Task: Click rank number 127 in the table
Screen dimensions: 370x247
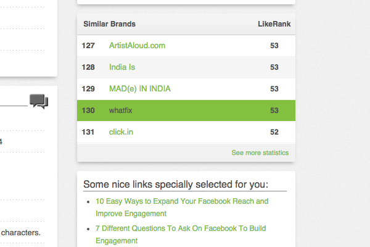Action: tap(88, 45)
